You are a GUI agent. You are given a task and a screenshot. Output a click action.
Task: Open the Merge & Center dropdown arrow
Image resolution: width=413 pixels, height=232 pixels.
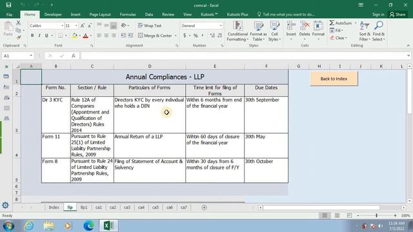pyautogui.click(x=176, y=35)
